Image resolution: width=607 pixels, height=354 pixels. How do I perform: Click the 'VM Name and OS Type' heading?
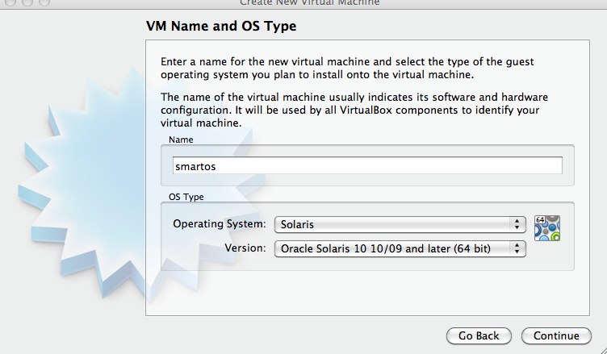click(221, 26)
